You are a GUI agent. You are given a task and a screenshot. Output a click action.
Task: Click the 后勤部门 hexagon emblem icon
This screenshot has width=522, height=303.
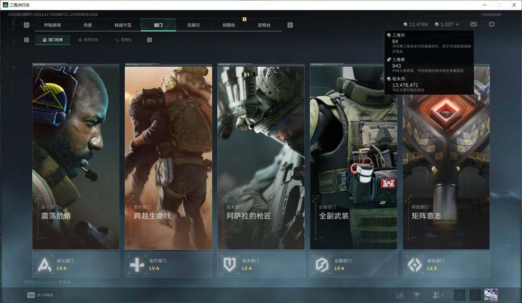click(x=322, y=265)
